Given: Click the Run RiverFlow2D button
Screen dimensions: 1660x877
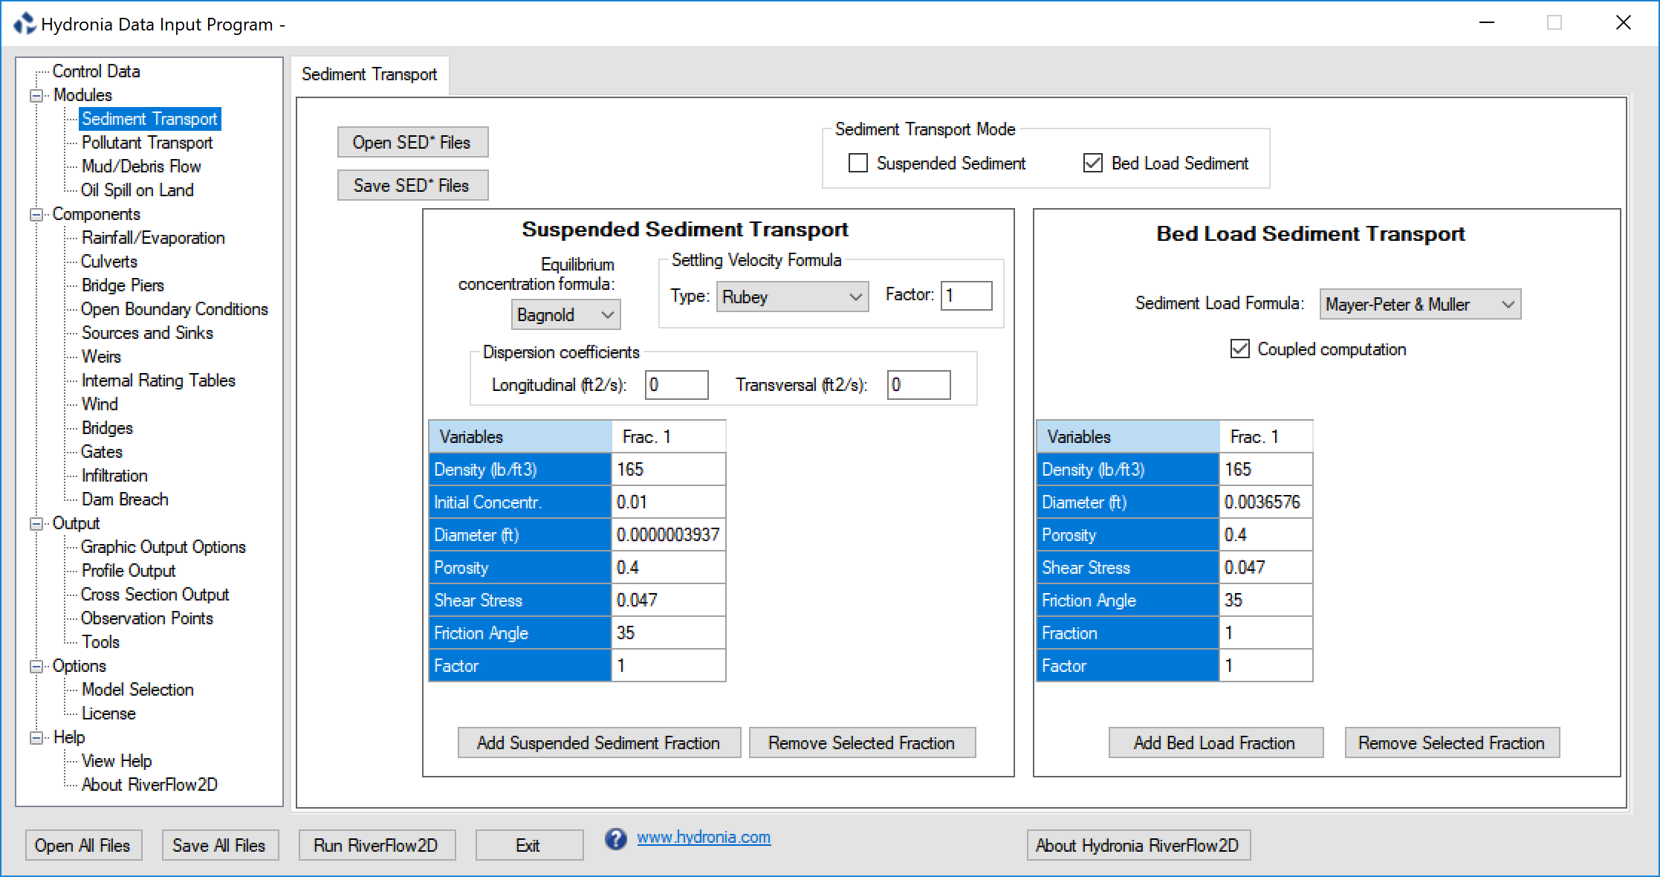Looking at the screenshot, I should (x=377, y=845).
